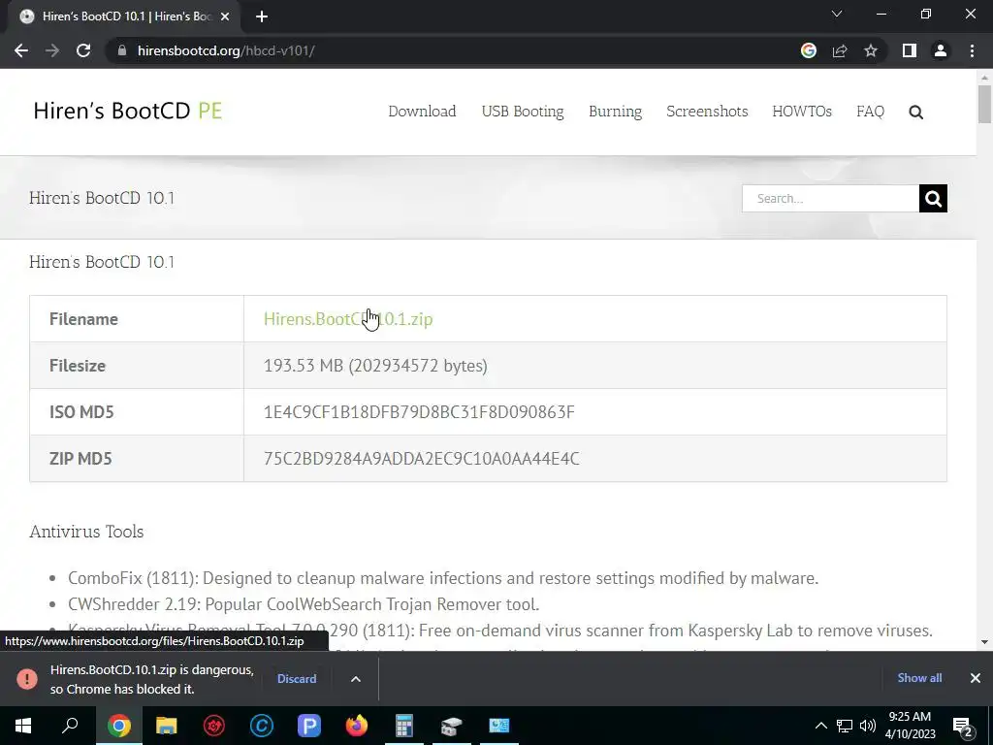Viewport: 993px width, 745px height.
Task: Click the ISO MD5 hash value
Action: (419, 411)
